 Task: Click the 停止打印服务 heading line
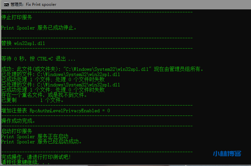click(16, 17)
